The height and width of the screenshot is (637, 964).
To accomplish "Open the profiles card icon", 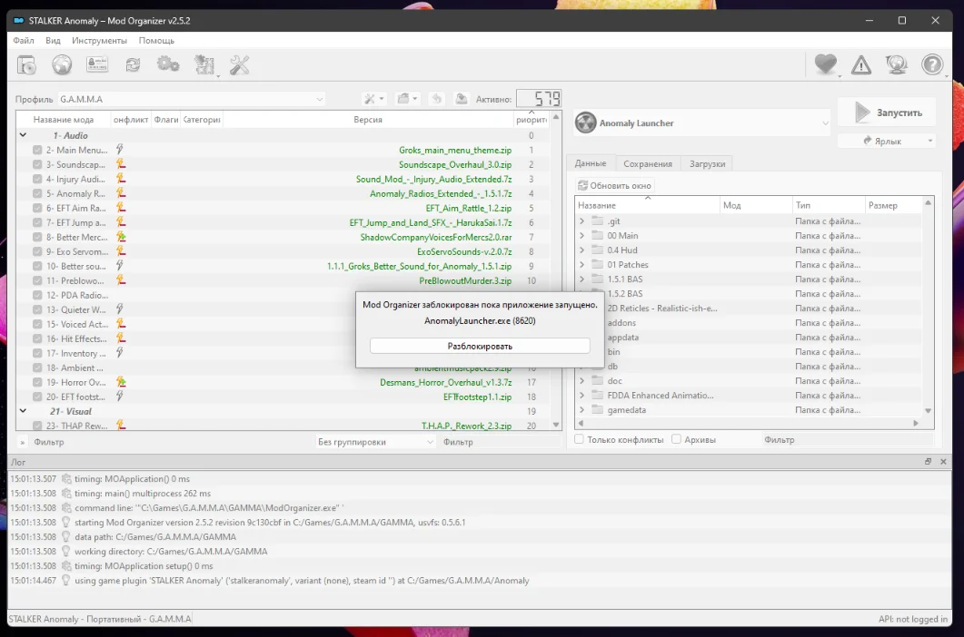I will pyautogui.click(x=97, y=64).
